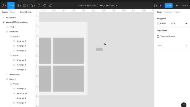
Task: Select the Pen tool
Action: pos(32,5)
